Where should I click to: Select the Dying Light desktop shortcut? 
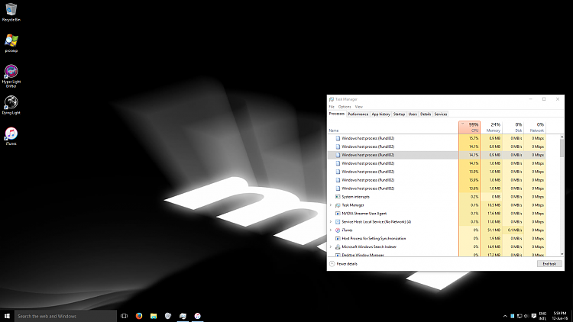pyautogui.click(x=11, y=105)
